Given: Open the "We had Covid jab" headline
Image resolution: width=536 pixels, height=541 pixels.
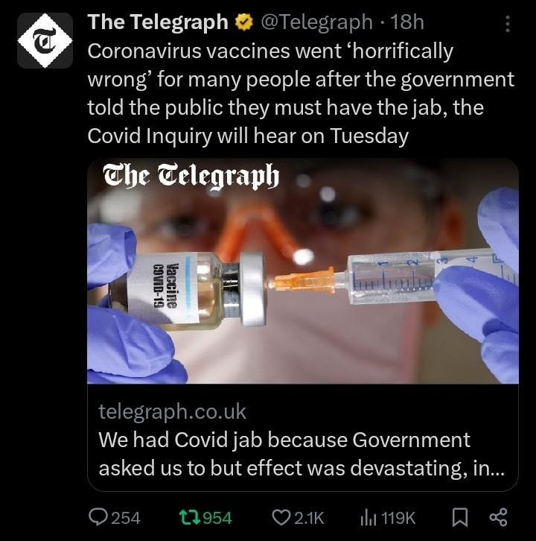Looking at the screenshot, I should [x=301, y=455].
